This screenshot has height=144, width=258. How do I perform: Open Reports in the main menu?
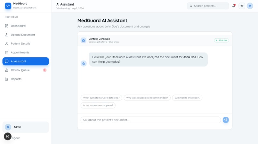click(26, 79)
